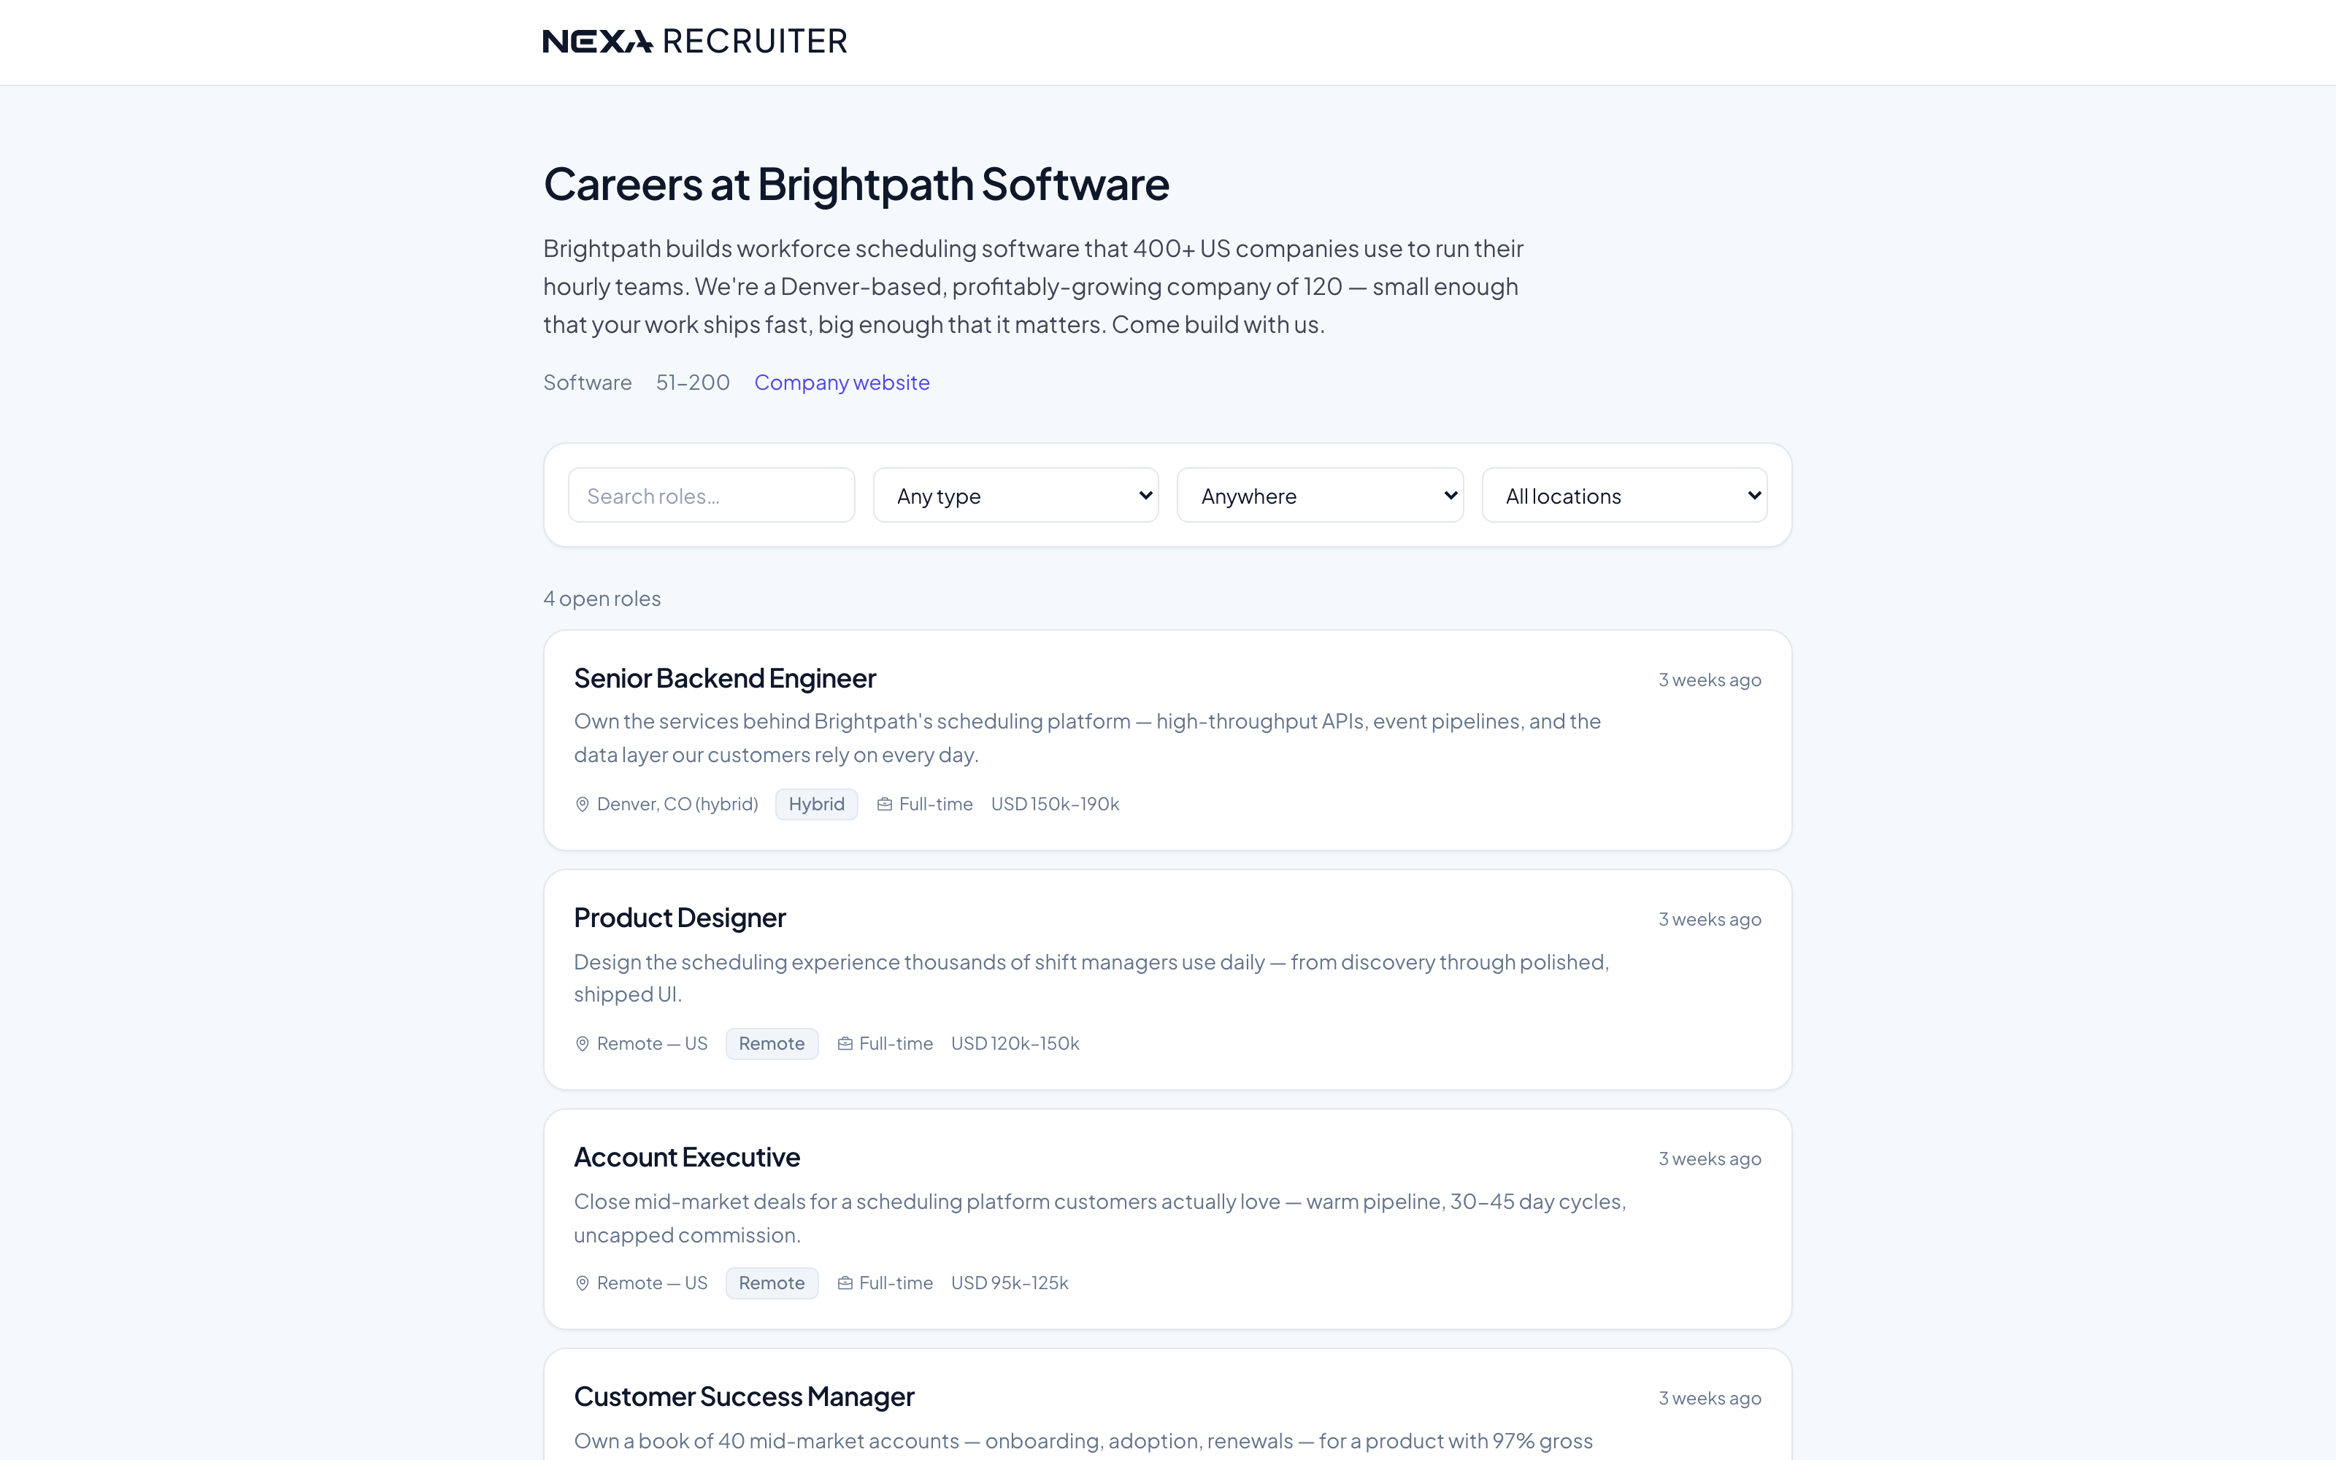Screen dimensions: 2336x1460
Task: Click the Careers at Brightpath Software heading
Action: (x=856, y=185)
